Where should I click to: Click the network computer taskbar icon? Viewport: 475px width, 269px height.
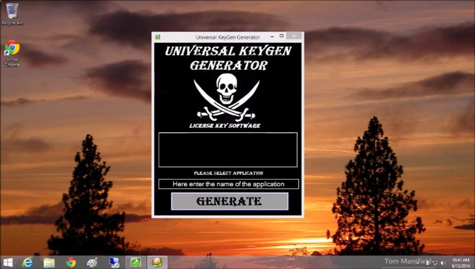click(114, 262)
